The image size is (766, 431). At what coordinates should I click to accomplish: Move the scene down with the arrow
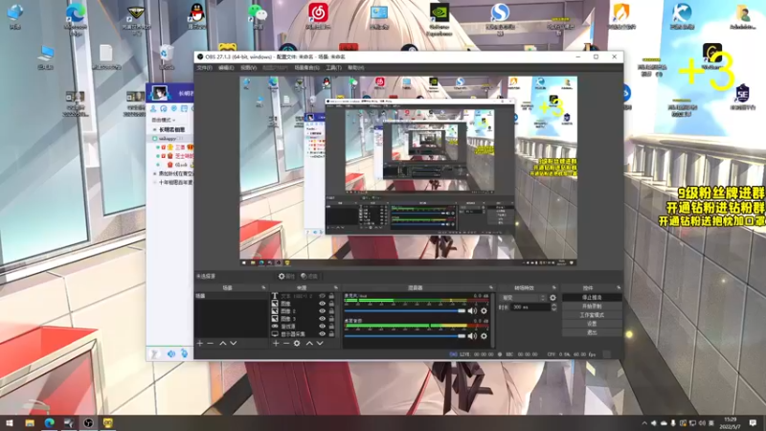point(234,344)
